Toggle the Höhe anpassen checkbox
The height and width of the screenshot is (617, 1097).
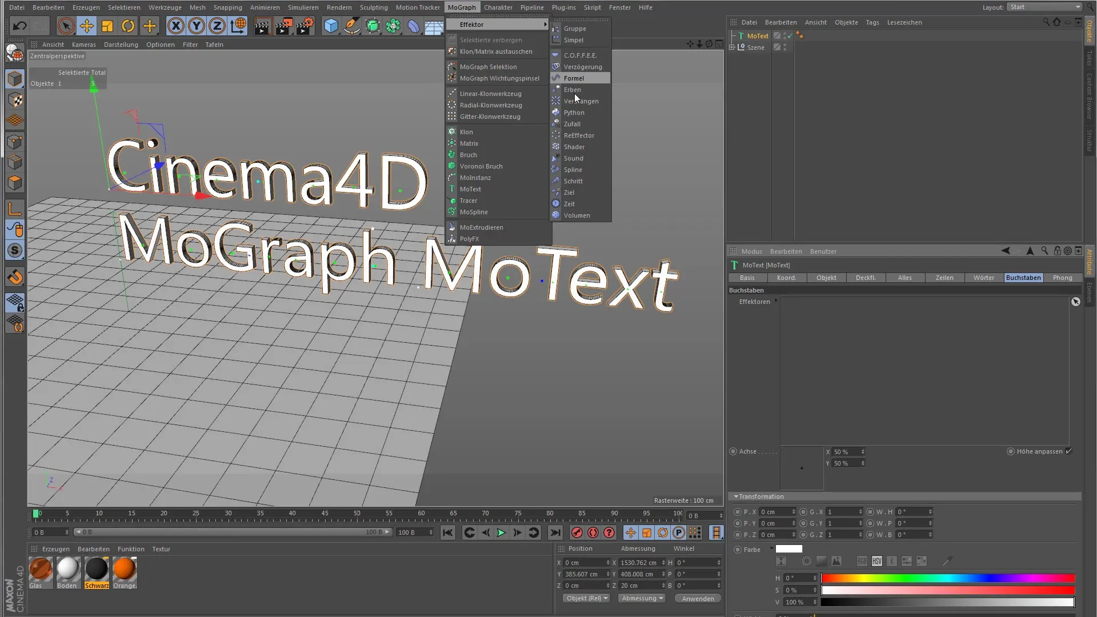[1069, 451]
